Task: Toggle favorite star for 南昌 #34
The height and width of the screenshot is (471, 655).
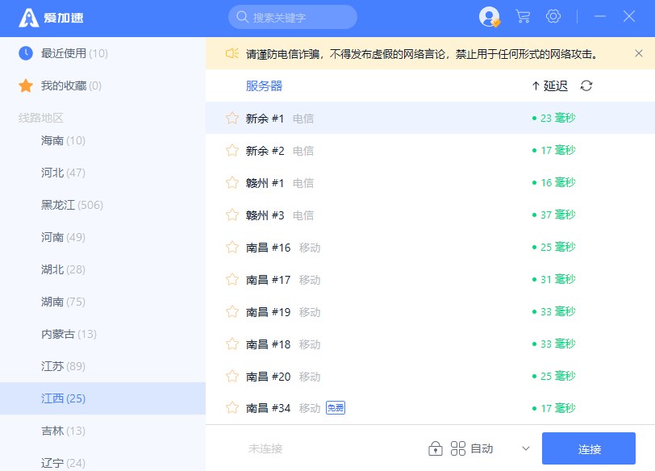Action: [x=232, y=408]
